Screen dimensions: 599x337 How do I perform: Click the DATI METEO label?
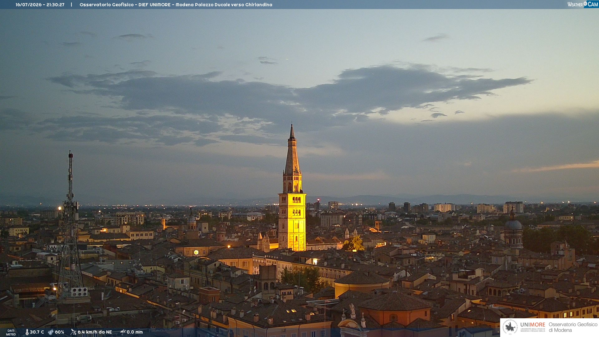coord(11,332)
